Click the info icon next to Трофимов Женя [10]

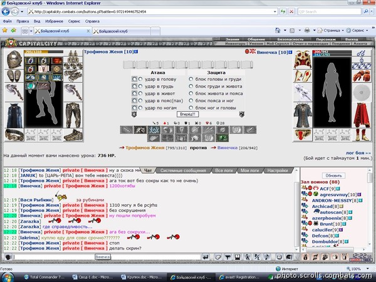(x=136, y=51)
